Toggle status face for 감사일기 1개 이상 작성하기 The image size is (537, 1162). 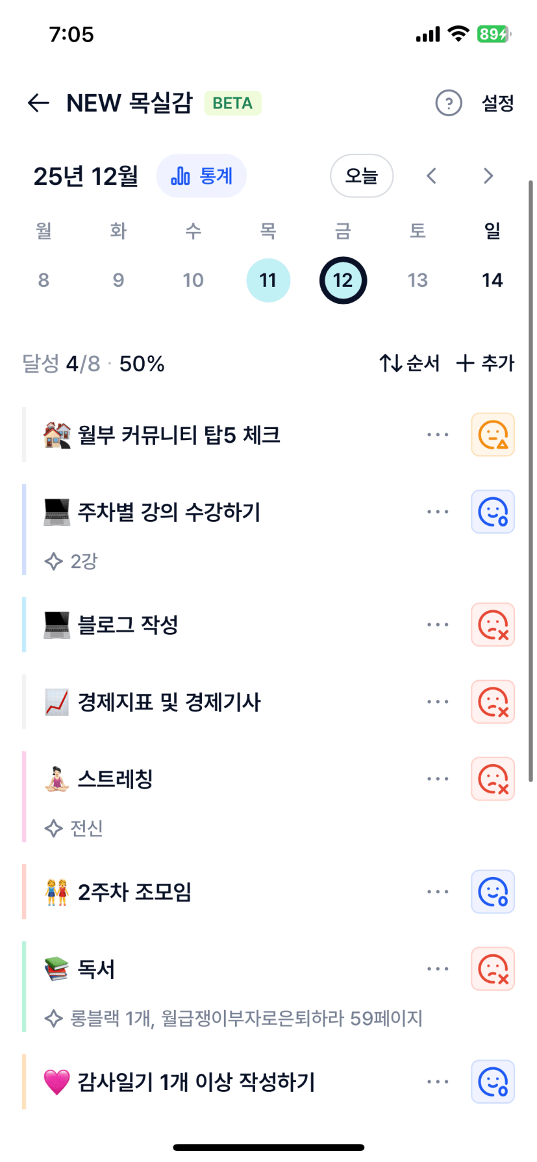pos(493,1082)
